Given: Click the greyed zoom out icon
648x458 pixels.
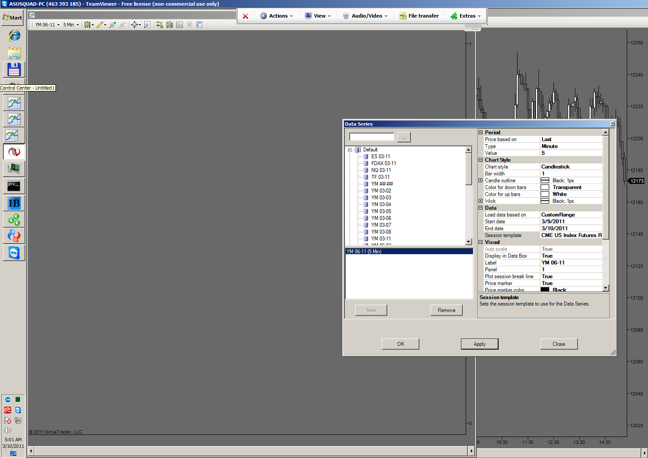Looking at the screenshot, I should coord(122,25).
